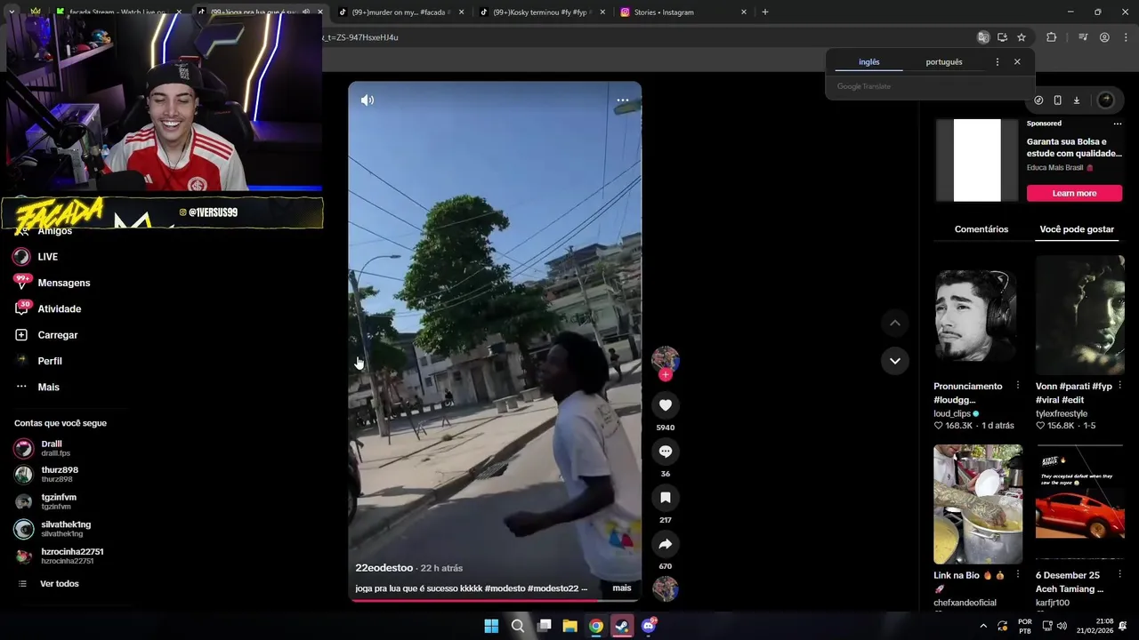
Task: Open the Windows Start menu
Action: 491,626
